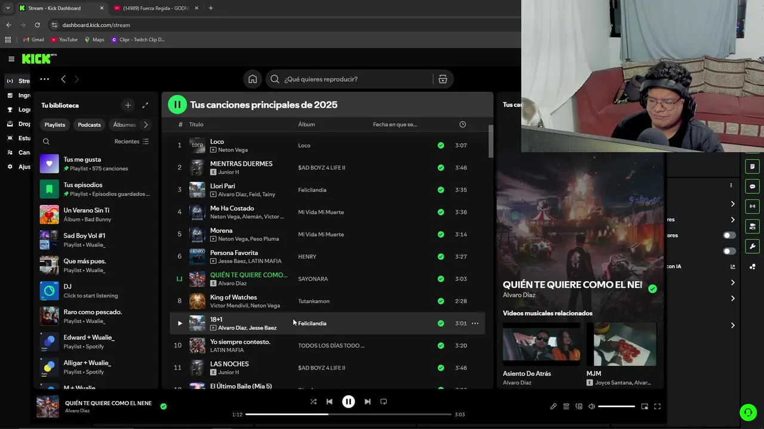Enter full screen player
The width and height of the screenshot is (764, 429).
(657, 406)
